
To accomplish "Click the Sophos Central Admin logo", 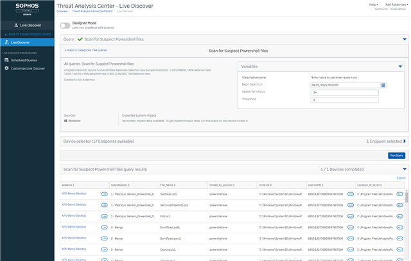I will pyautogui.click(x=27, y=9).
